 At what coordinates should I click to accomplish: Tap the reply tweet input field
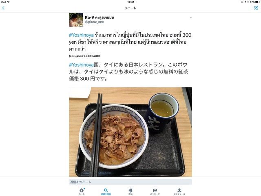(130, 182)
